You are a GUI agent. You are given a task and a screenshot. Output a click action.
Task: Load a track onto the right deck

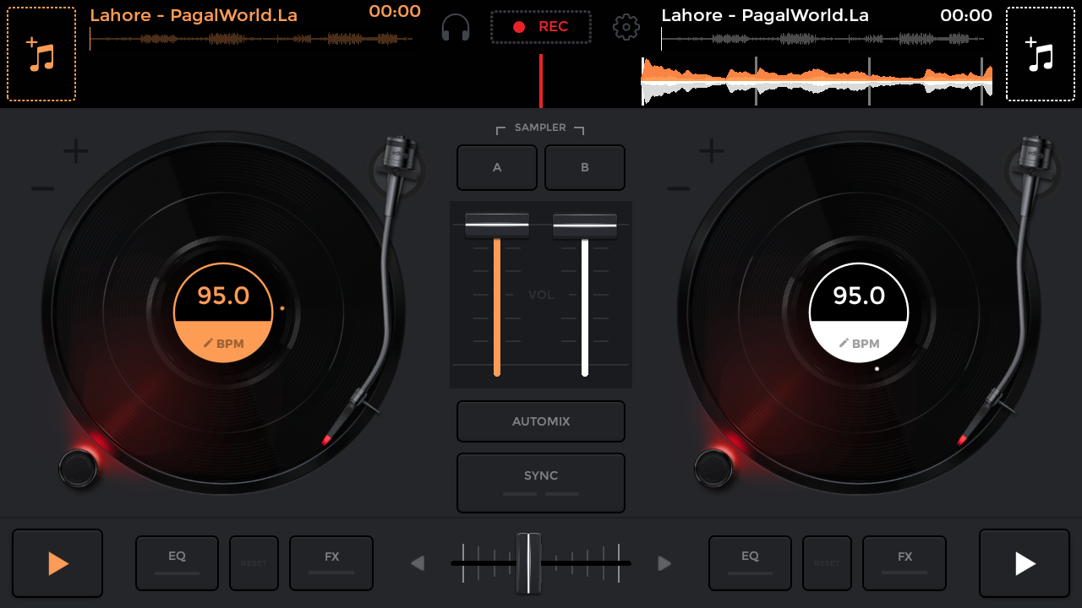pos(1041,53)
